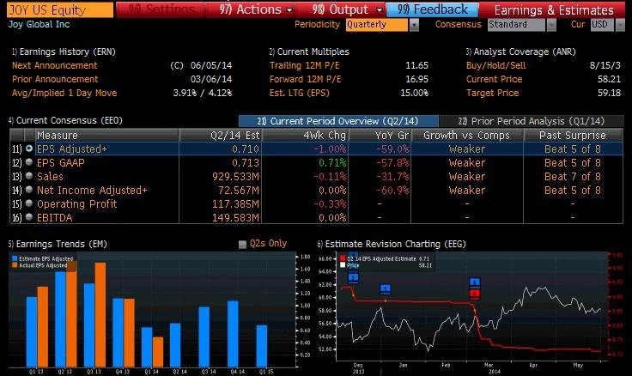
Task: Click the Q4 14 blue estimate EPS bar
Action: pos(233,334)
